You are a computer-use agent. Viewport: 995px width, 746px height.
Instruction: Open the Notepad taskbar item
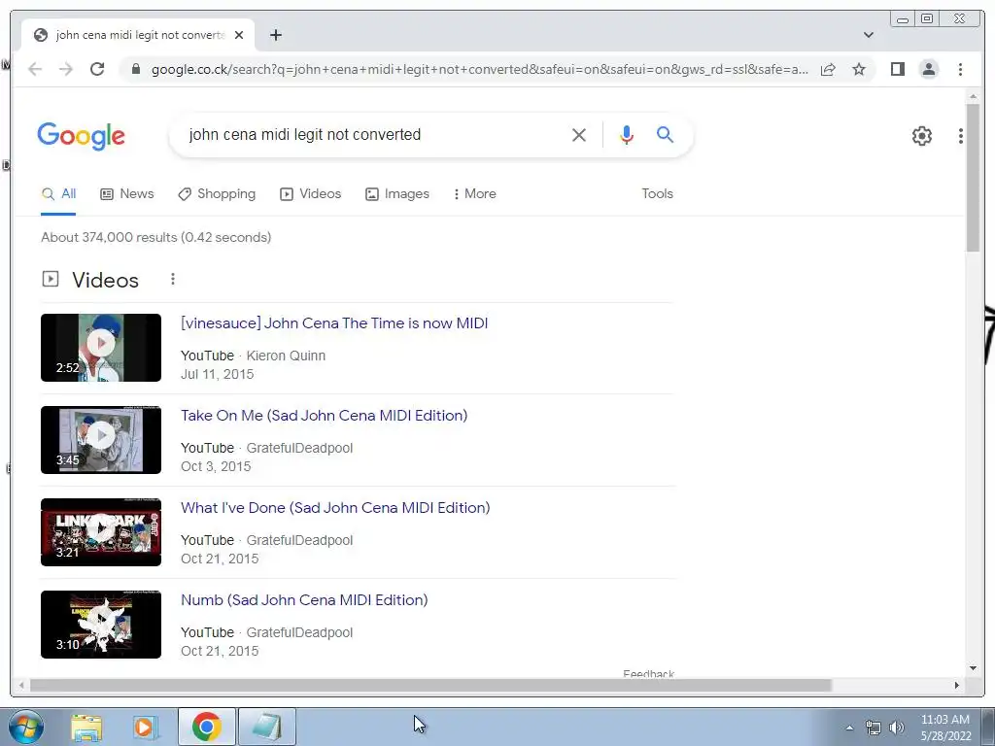[x=267, y=727]
